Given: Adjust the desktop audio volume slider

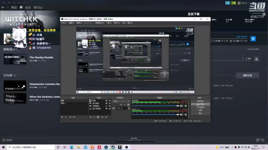Looking at the screenshot, I should (x=155, y=106).
